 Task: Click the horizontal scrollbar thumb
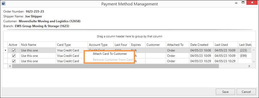115,66
